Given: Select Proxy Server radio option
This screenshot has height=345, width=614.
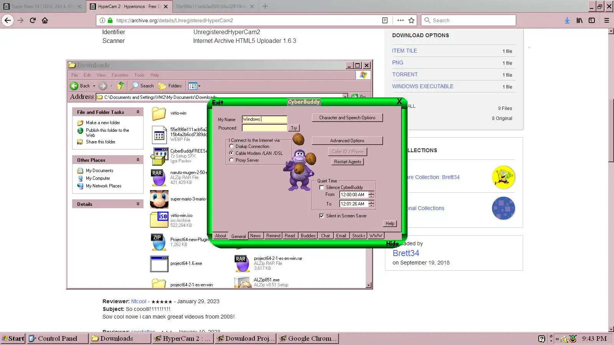Looking at the screenshot, I should [231, 160].
